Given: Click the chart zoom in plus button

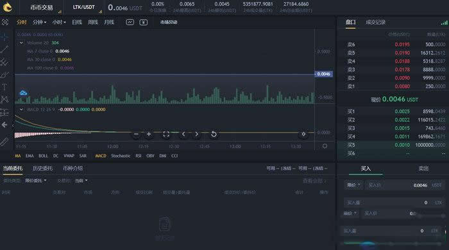Looking at the screenshot, I should pos(149,134).
